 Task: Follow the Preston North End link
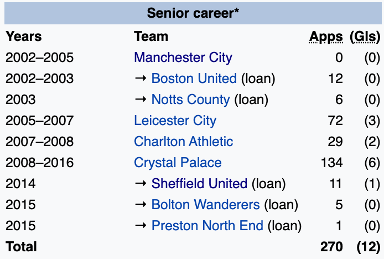pos(207,226)
